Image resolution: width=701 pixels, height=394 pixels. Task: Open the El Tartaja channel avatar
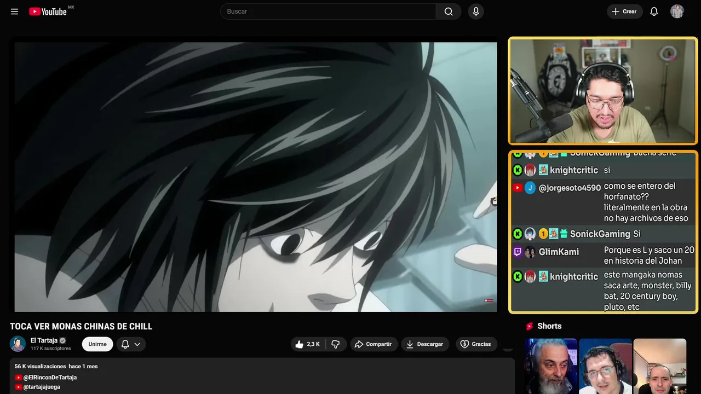click(18, 344)
